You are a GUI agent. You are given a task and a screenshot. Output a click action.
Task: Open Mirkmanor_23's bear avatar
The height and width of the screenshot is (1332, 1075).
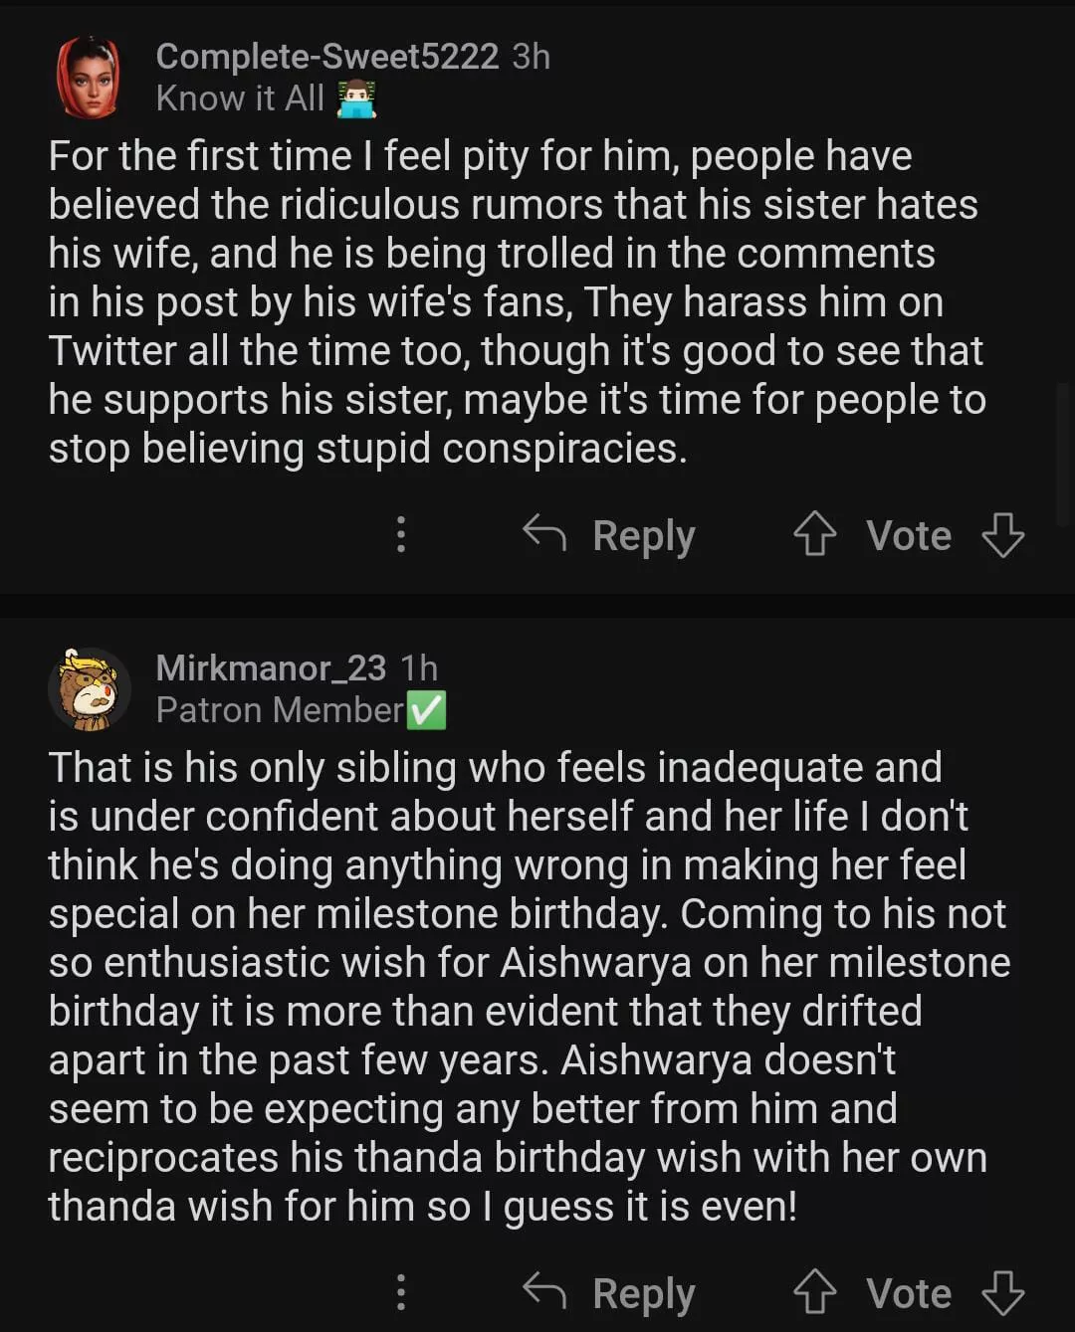(90, 688)
